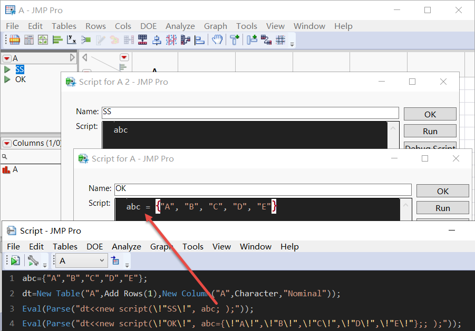Click the red-and-blue dotted grid icon
Viewport: 475px width, 331px height.
tap(171, 39)
